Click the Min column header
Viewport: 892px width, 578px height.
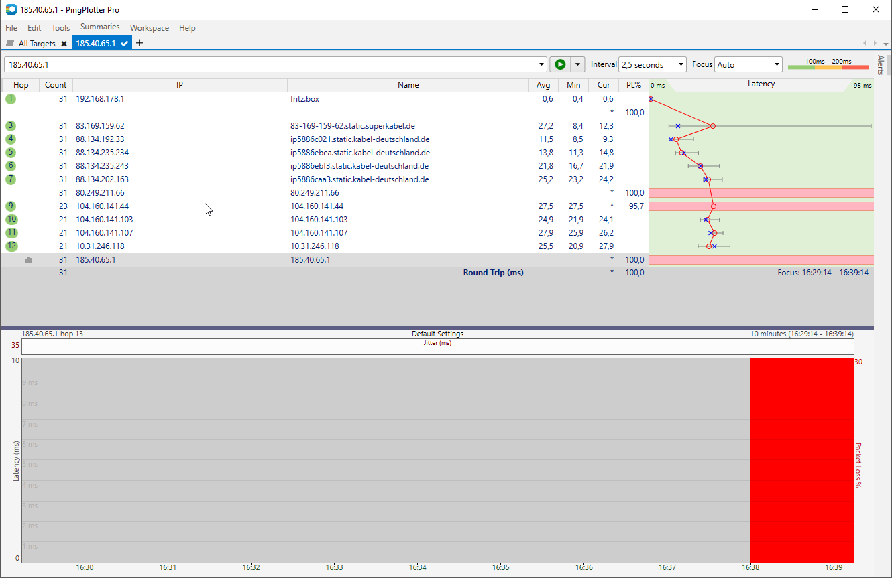pos(573,85)
